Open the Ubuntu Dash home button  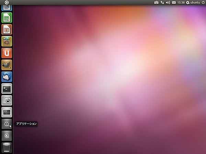pyautogui.click(x=7, y=2)
